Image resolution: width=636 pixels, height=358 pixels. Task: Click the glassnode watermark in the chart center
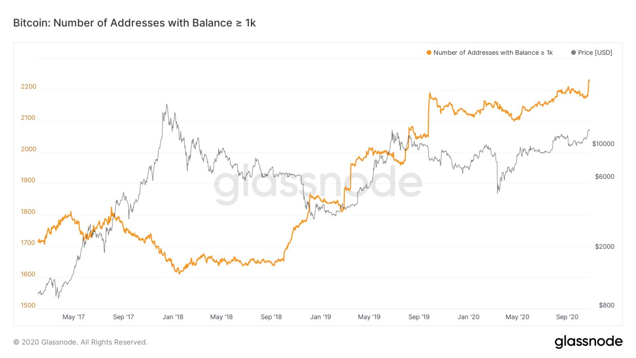pyautogui.click(x=318, y=185)
